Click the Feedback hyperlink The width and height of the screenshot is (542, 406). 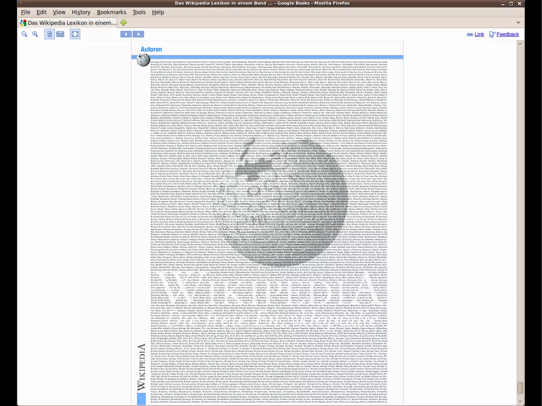(508, 34)
